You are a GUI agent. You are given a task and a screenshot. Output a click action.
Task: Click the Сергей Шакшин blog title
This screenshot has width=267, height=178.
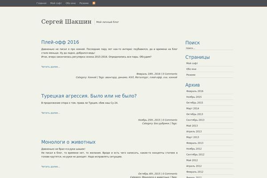66,22
